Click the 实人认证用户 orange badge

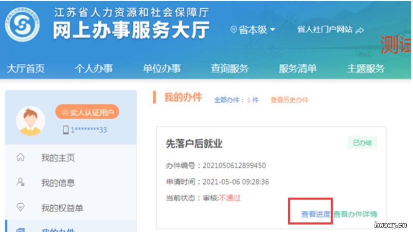(x=87, y=112)
